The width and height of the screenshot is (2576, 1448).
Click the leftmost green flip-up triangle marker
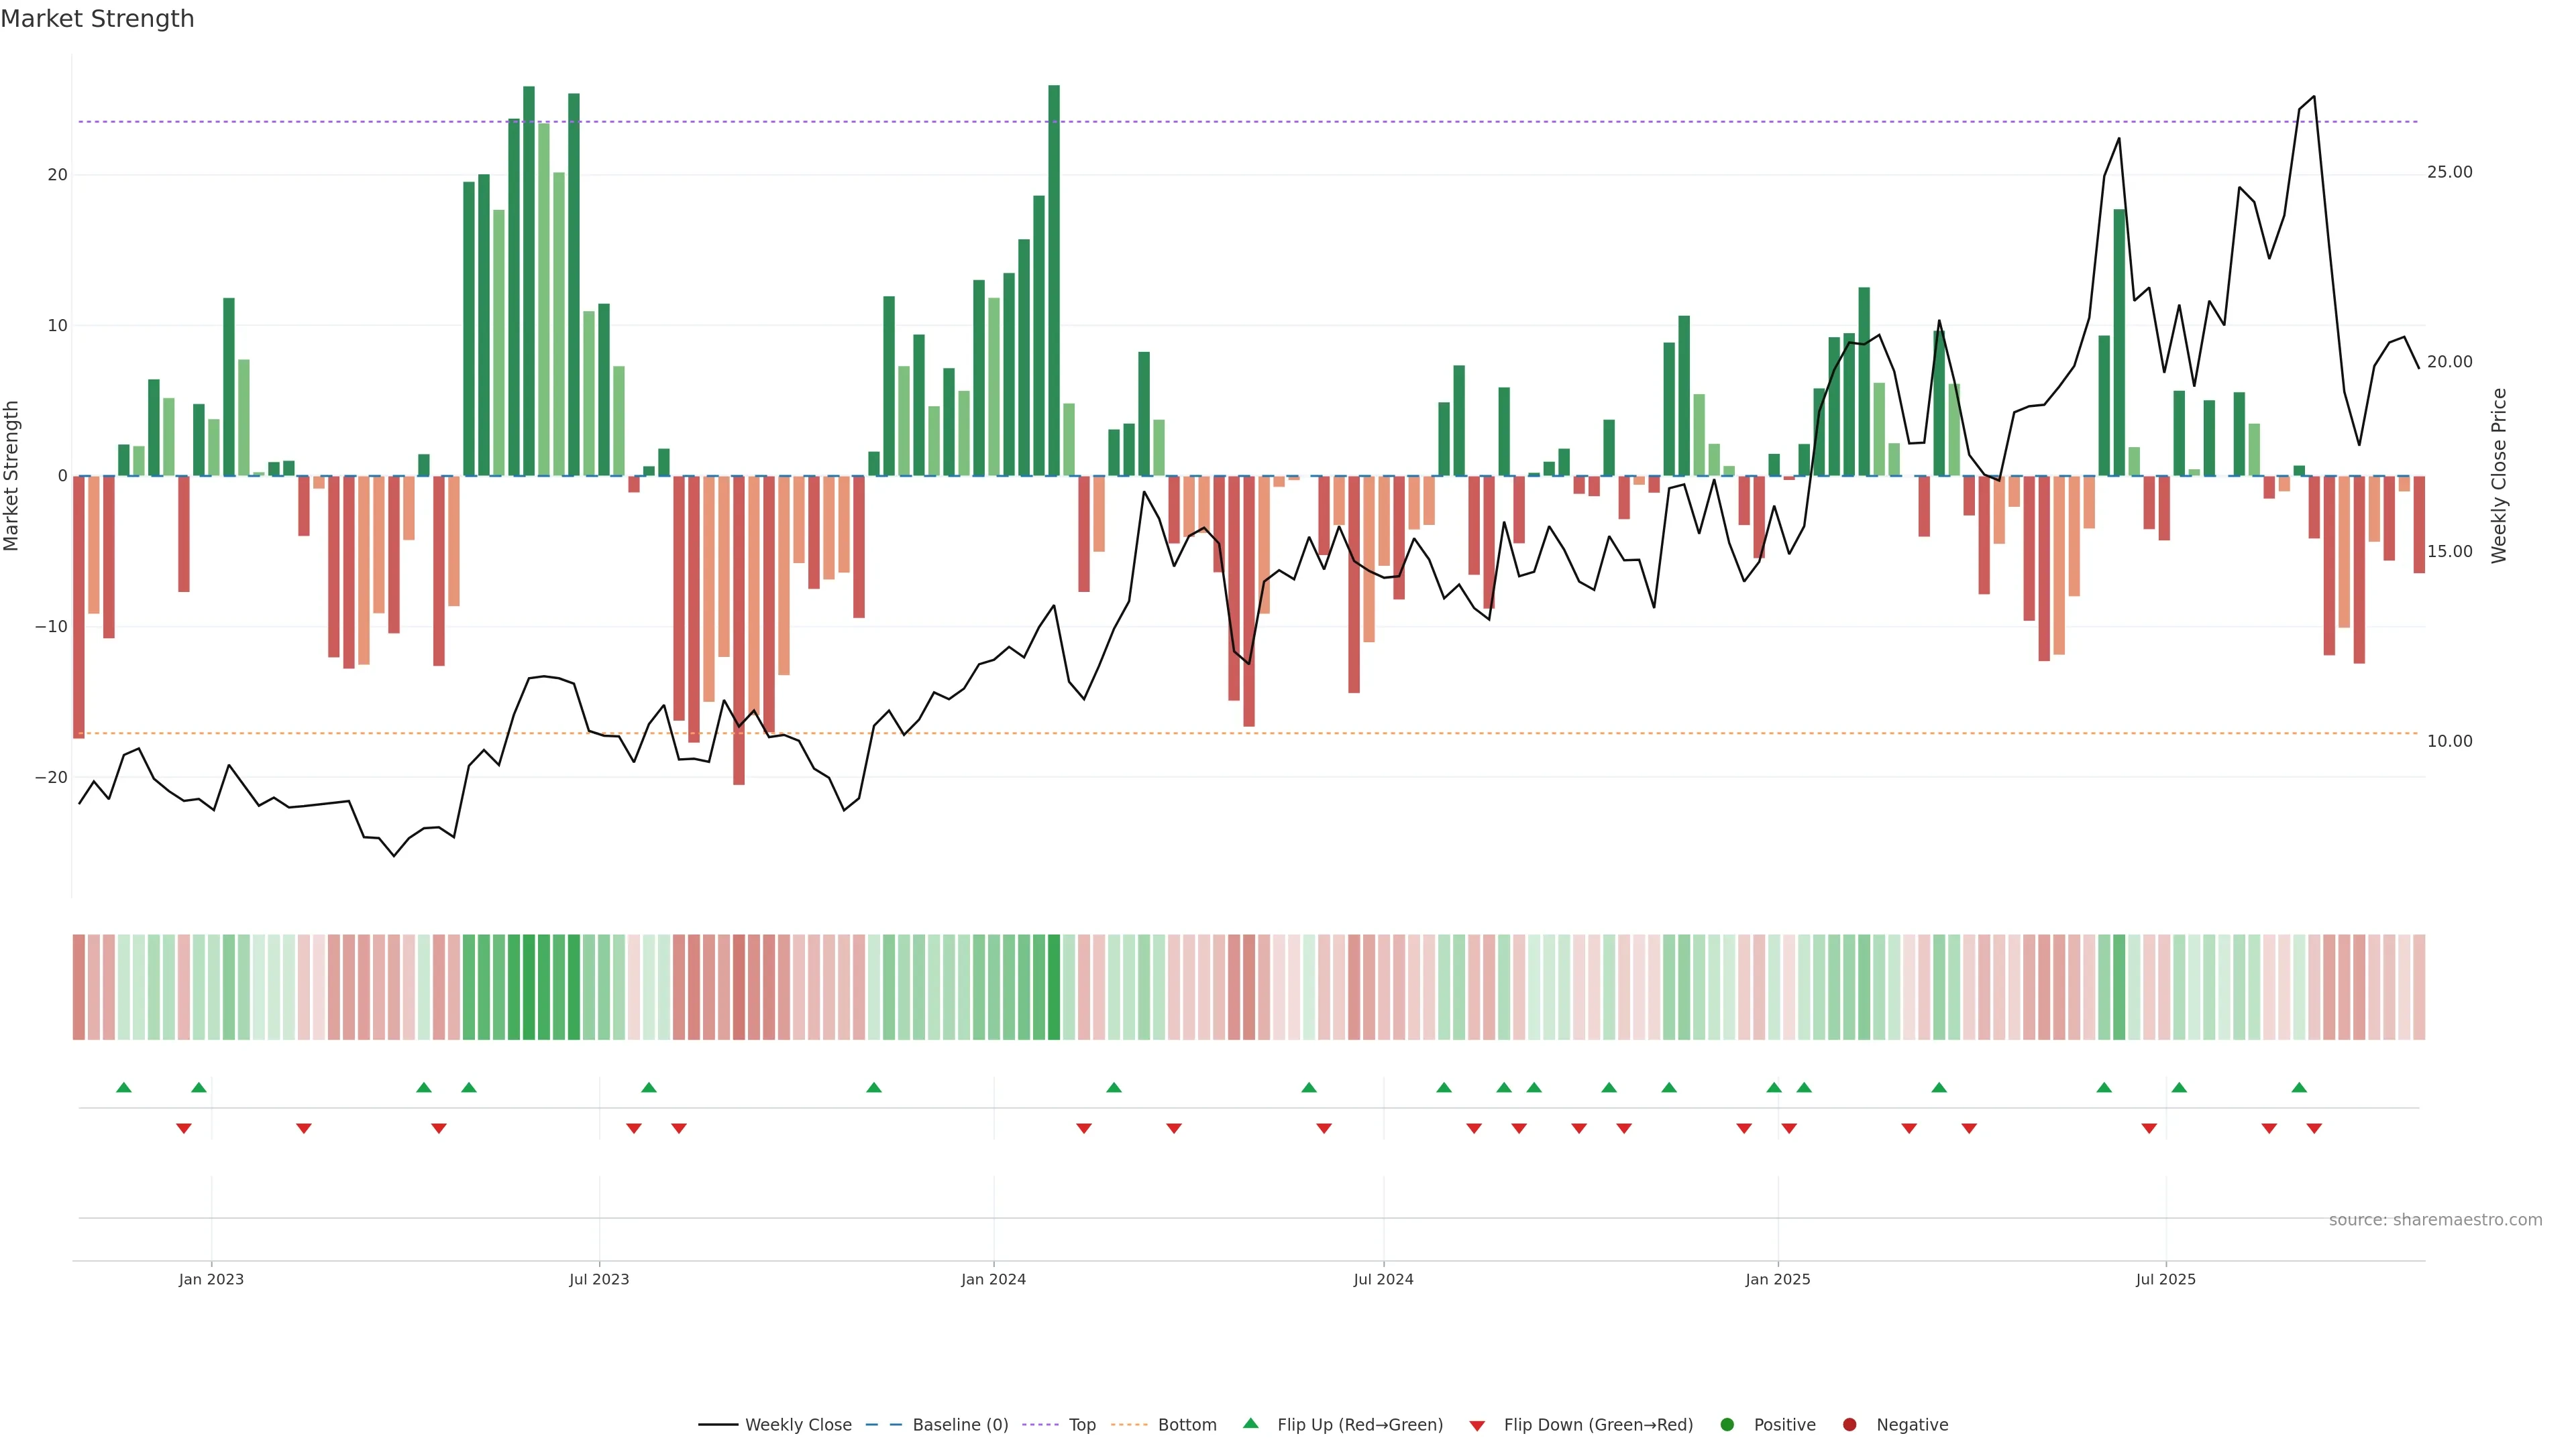[x=124, y=1087]
